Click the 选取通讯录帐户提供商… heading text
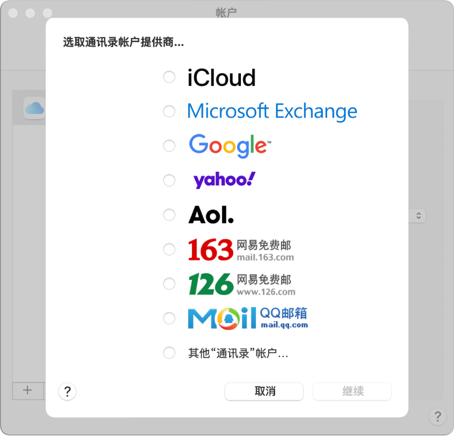This screenshot has width=454, height=436. [x=123, y=42]
